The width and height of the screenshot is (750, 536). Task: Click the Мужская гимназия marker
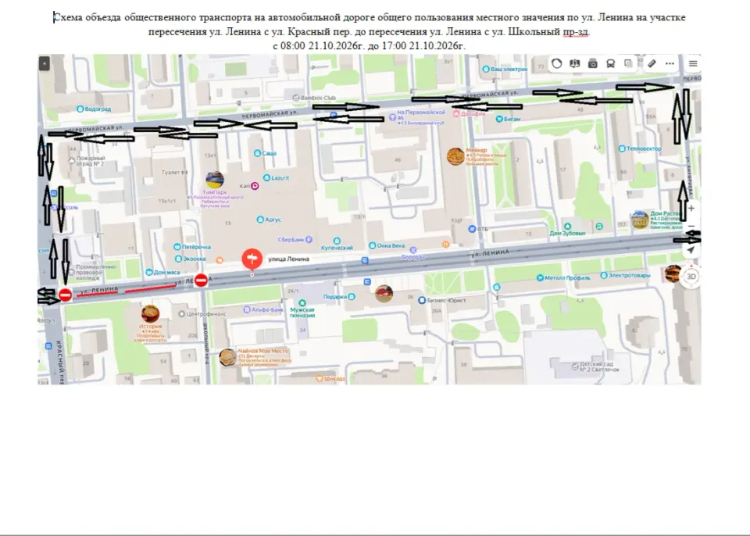(302, 303)
